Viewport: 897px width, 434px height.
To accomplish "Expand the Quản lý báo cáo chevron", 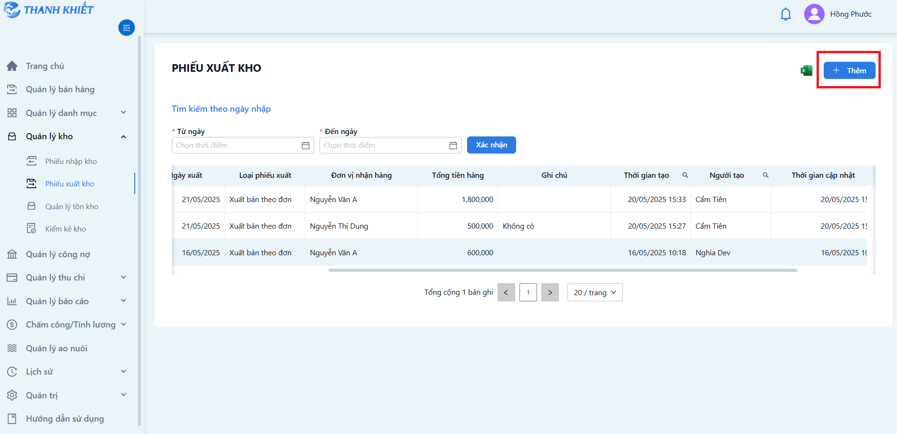I will pyautogui.click(x=124, y=300).
